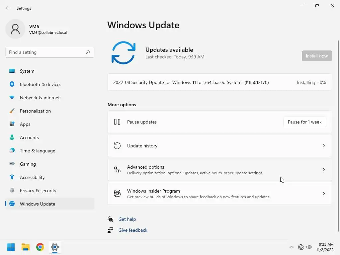Viewport: 340px width, 255px height.
Task: Select Privacy & security label
Action: (x=38, y=191)
